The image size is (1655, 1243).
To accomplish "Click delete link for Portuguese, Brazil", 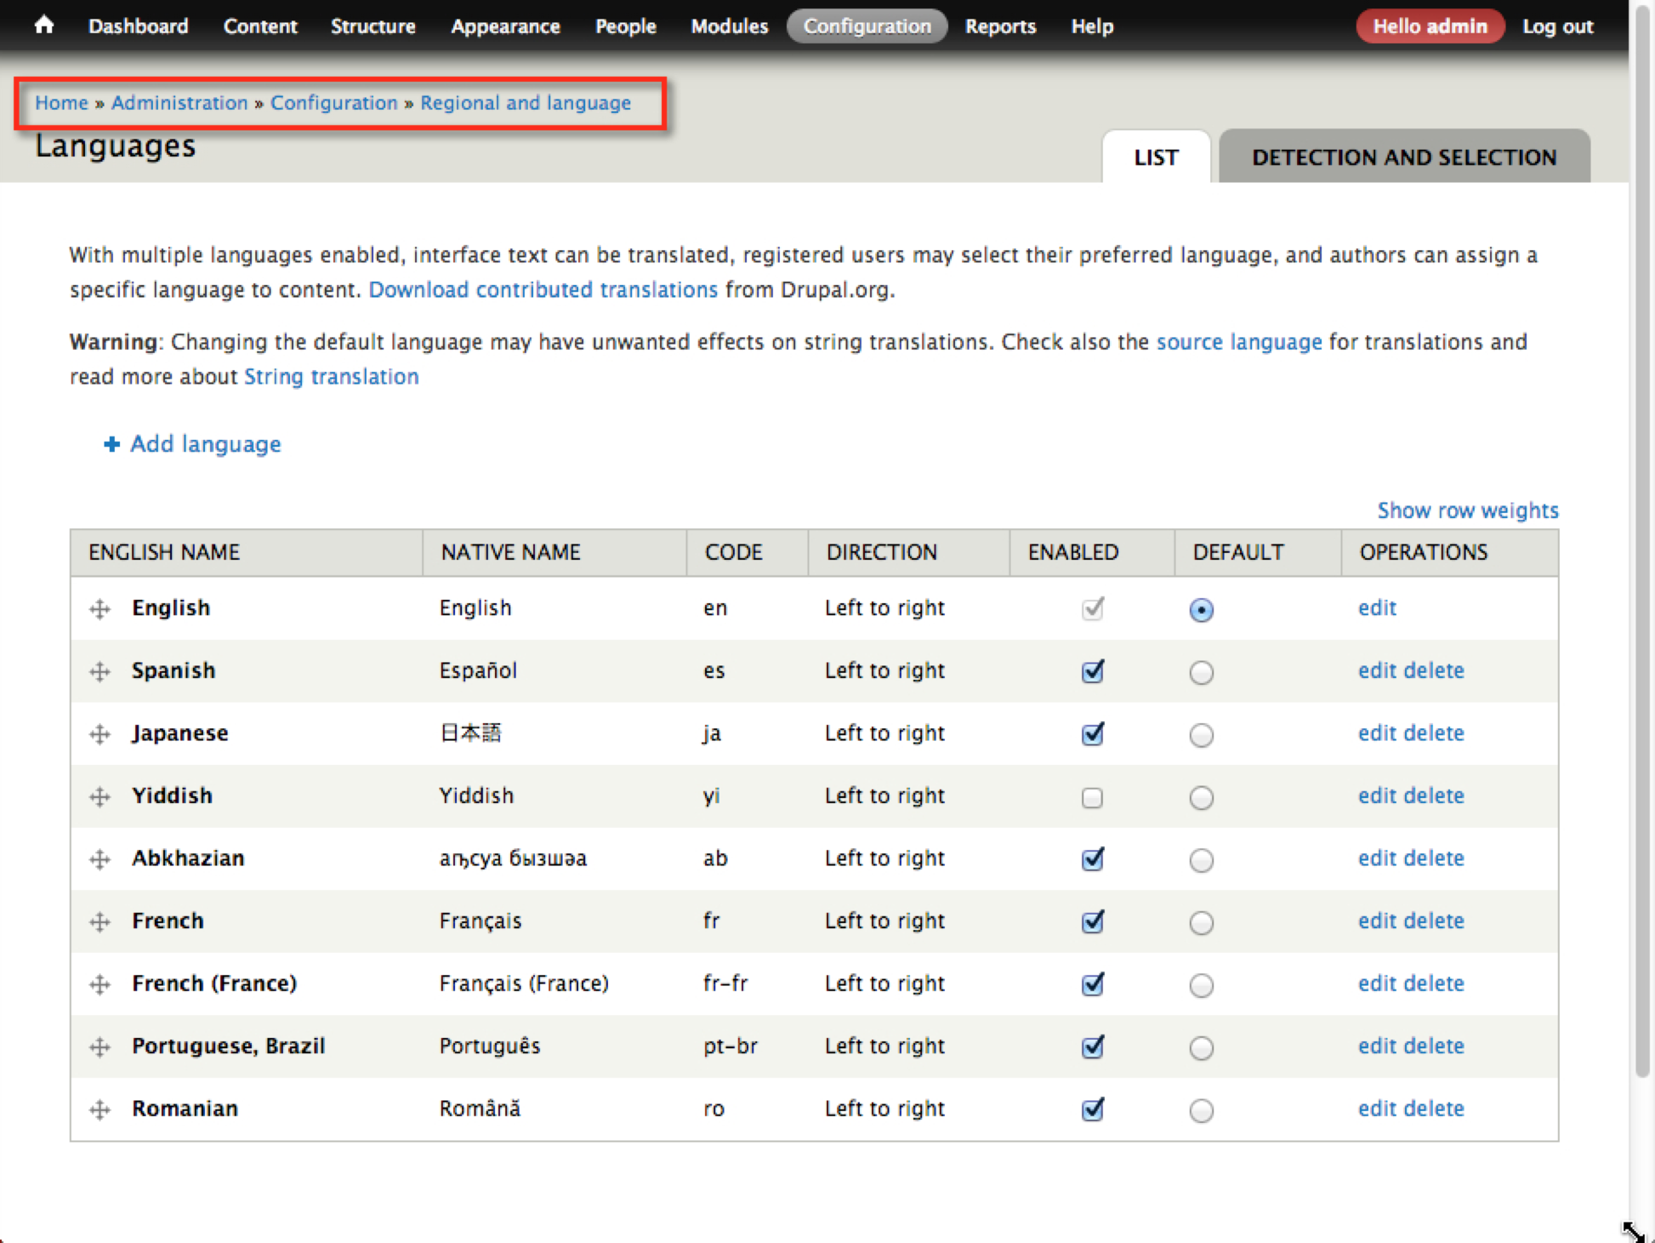I will point(1434,1046).
